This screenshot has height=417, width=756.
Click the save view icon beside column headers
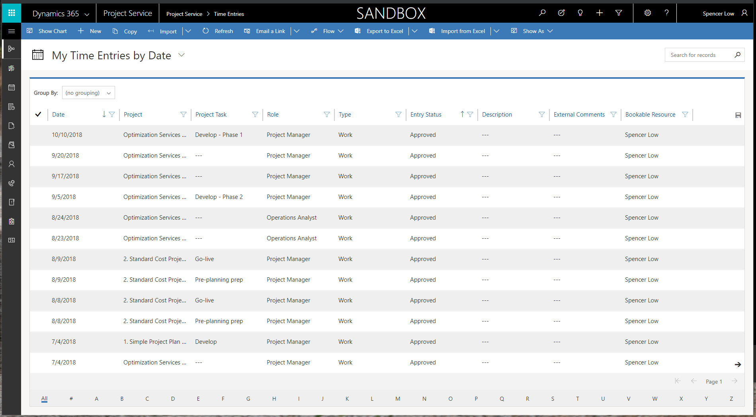[x=738, y=115]
